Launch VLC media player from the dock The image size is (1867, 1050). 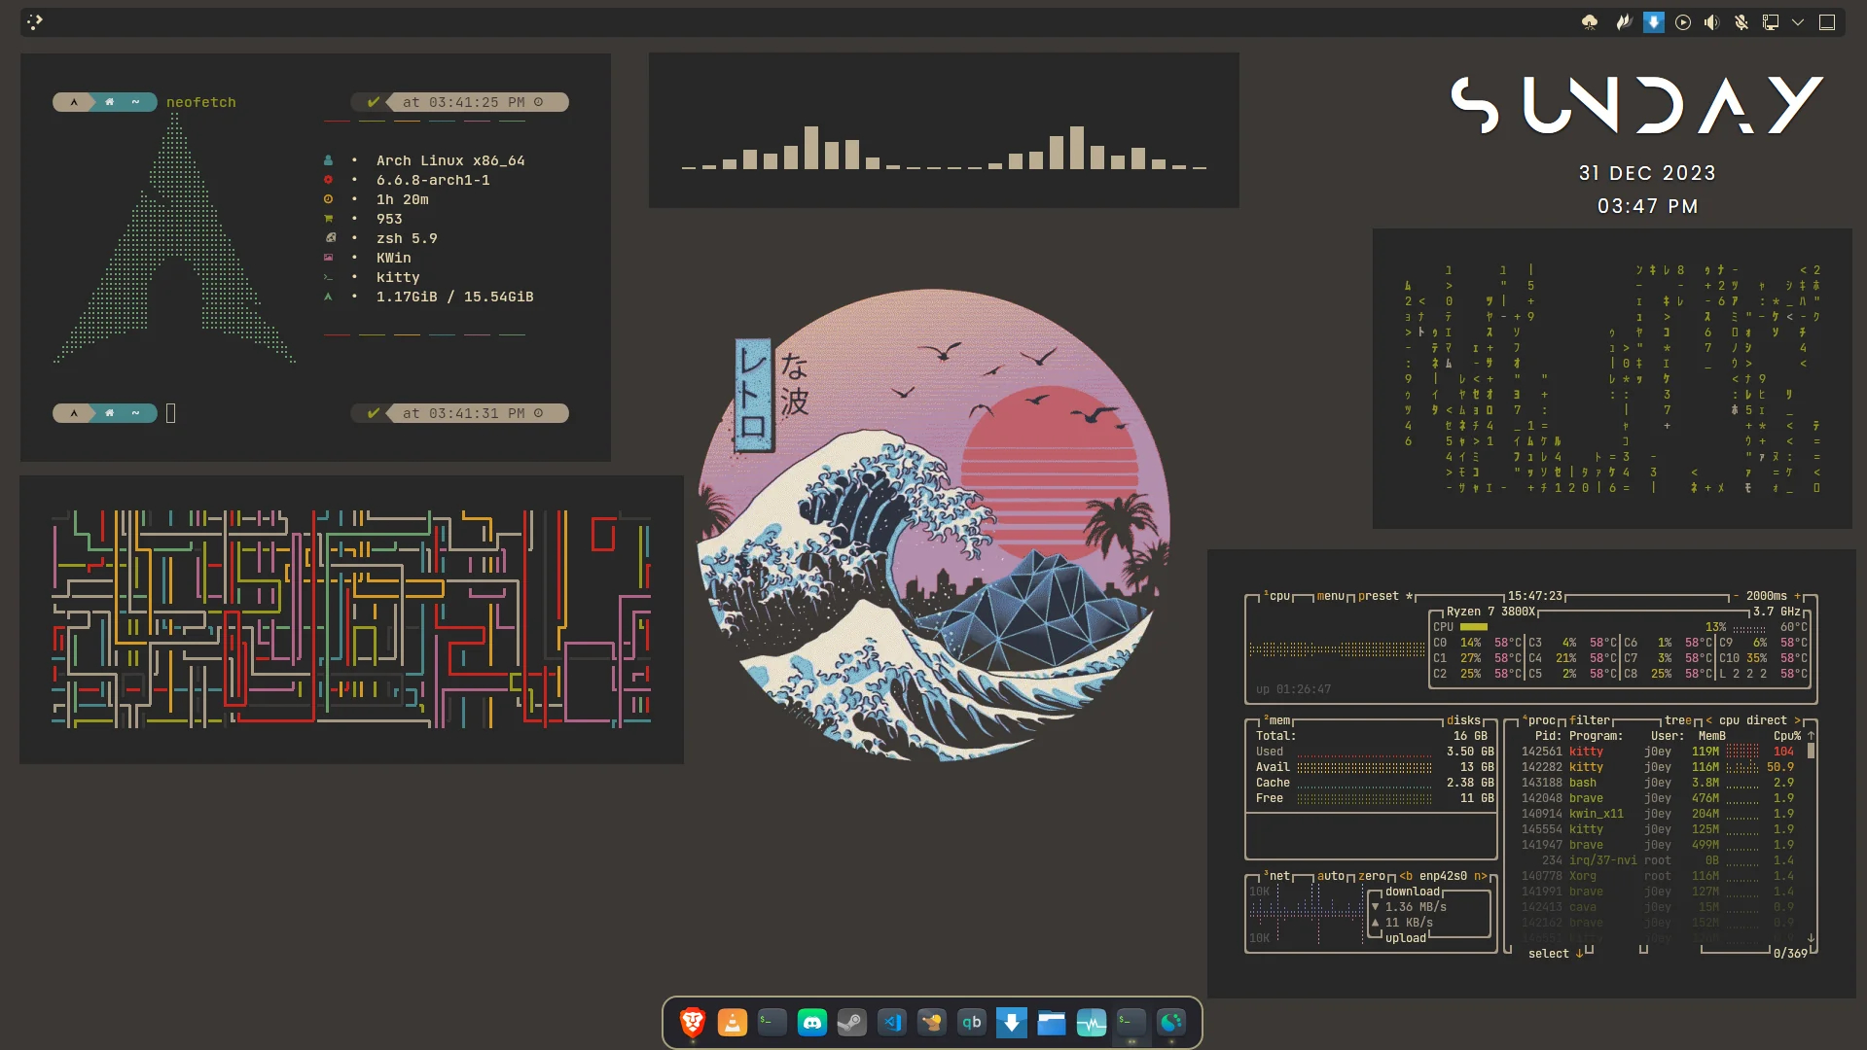click(x=732, y=1023)
